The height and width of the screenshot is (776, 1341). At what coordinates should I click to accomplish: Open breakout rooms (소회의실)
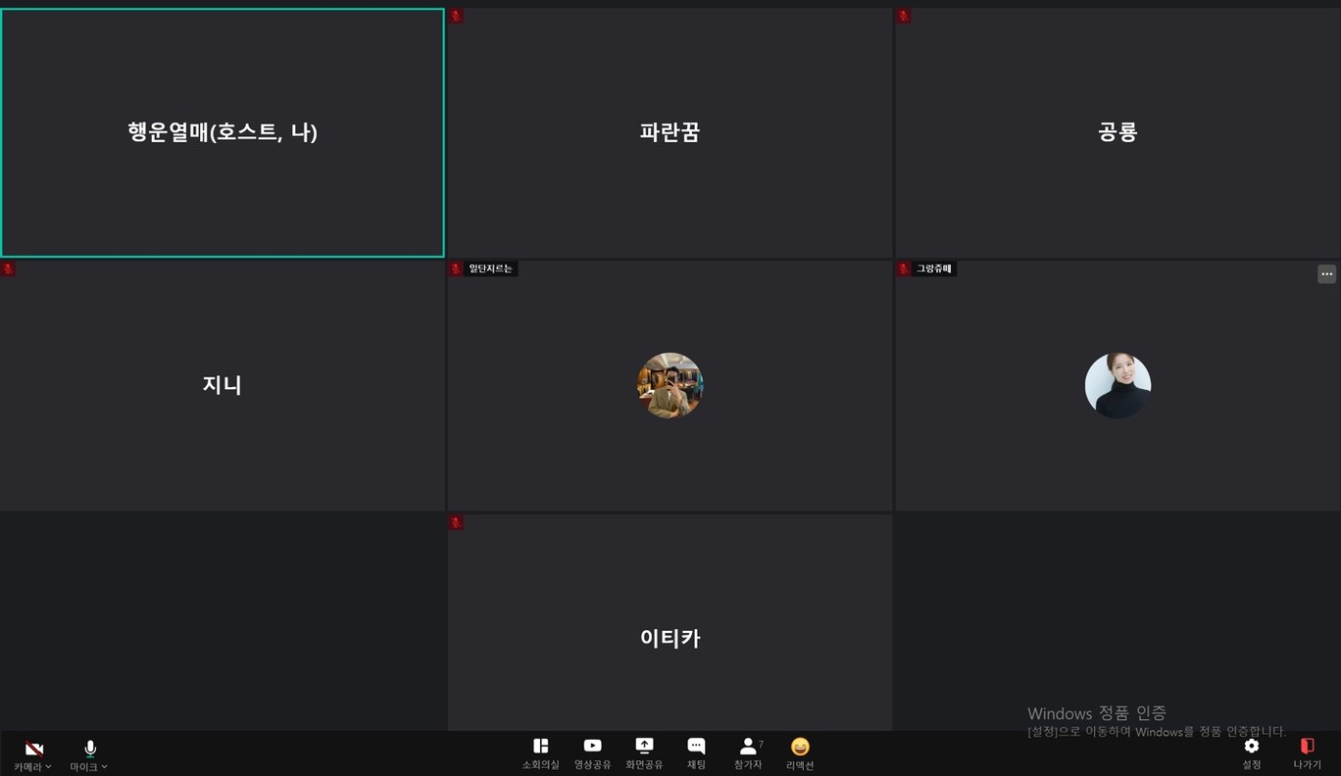pyautogui.click(x=540, y=753)
